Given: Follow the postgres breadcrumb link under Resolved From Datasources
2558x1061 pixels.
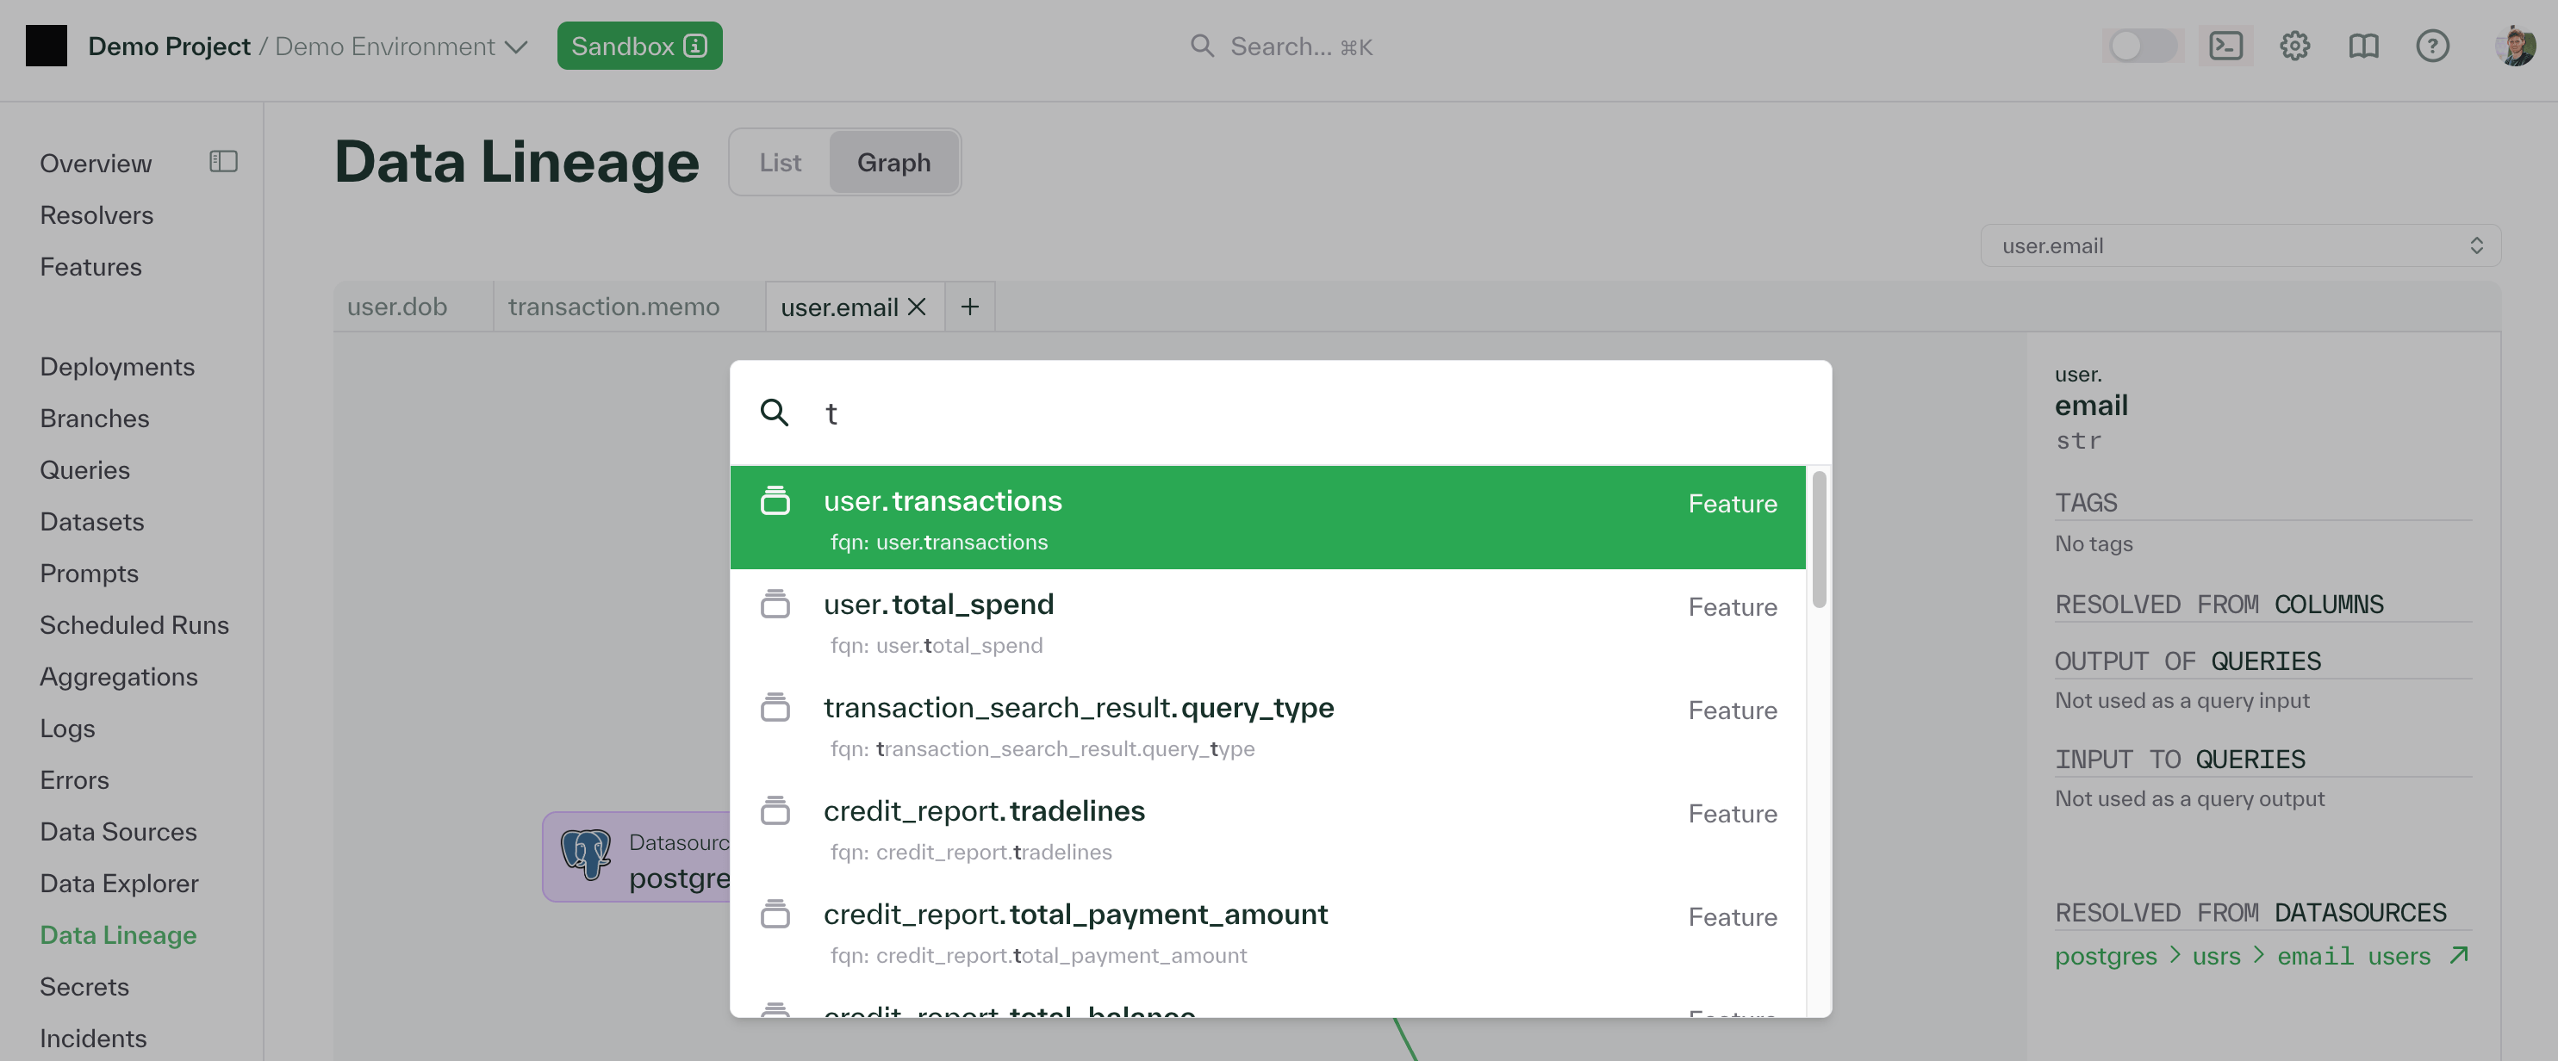Looking at the screenshot, I should 2105,956.
